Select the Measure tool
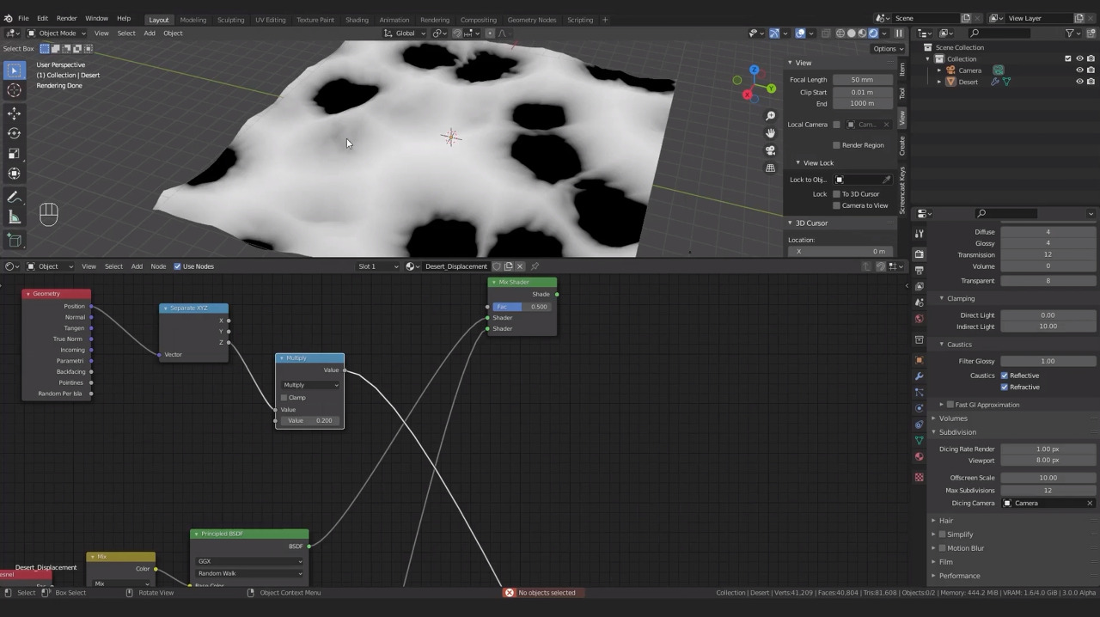This screenshot has height=617, width=1100. coord(14,217)
